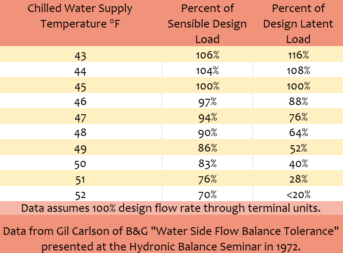
Task: Select the 50 temperature cell
Action: 80,164
